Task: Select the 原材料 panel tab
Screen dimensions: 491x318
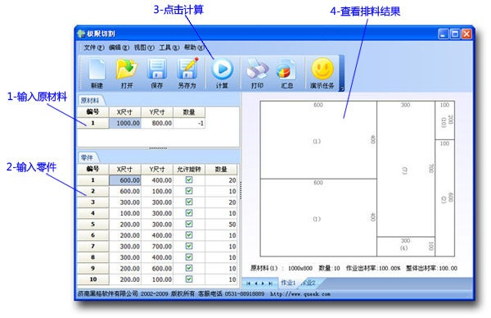Action: tap(90, 100)
